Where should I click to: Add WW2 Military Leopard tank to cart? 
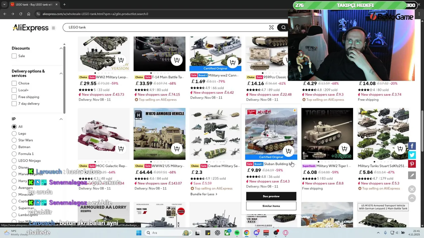(121, 60)
